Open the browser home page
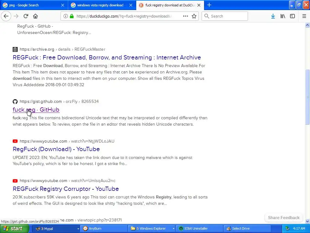The width and height of the screenshot is (310, 233). (35, 16)
